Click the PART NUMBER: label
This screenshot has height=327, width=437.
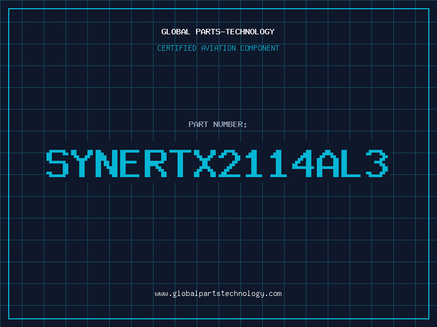pyautogui.click(x=218, y=124)
